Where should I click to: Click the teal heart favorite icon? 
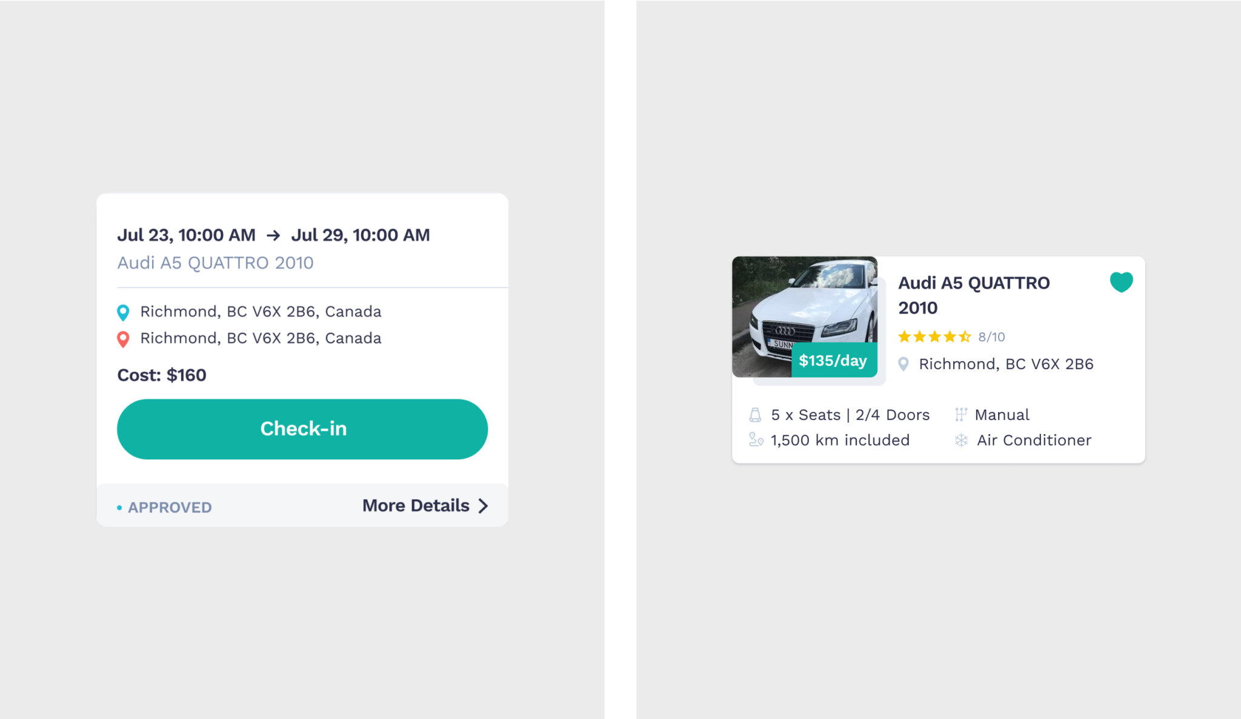click(1121, 282)
